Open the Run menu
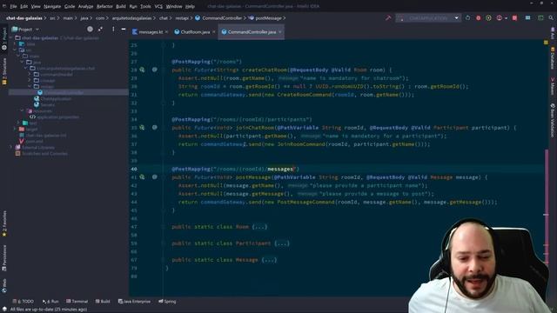Screen dimensions: 557x313 133,6
